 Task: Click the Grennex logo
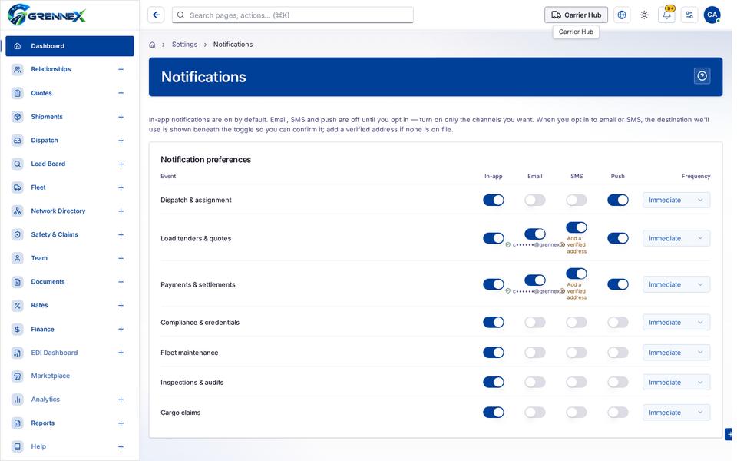pos(47,15)
